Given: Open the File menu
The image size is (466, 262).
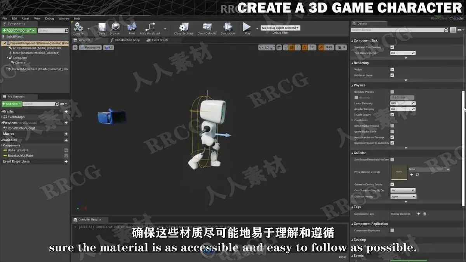Looking at the screenshot, I should 5,18.
